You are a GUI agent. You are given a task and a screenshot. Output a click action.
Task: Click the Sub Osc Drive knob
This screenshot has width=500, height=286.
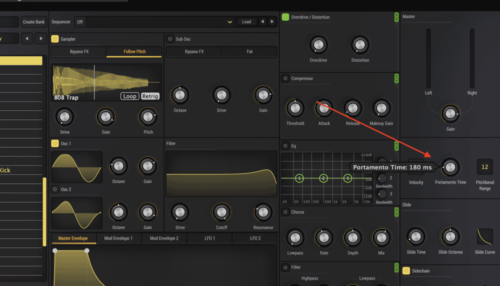coord(221,95)
